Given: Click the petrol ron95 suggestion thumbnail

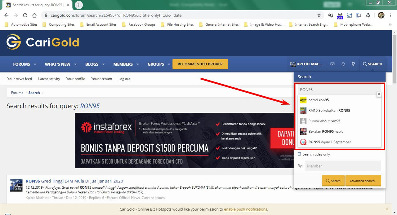Looking at the screenshot, I should click(303, 100).
